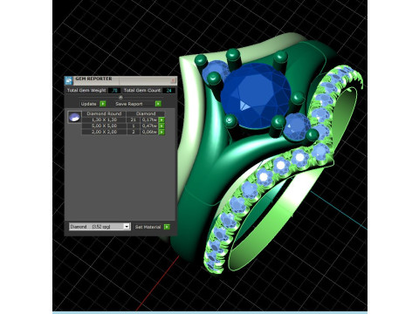Collapse the panel with the small up-arrow
This screenshot has width=419, height=314.
point(120,97)
